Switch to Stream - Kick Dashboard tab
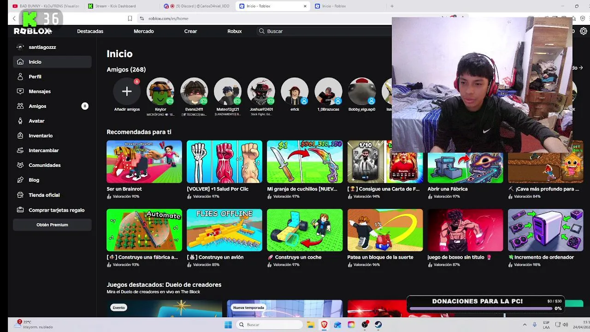590x332 pixels. coord(122,6)
